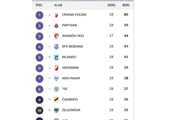This screenshot has height=120, width=180.
Task: Click the Novi Pazar club crest
Action: point(57,78)
